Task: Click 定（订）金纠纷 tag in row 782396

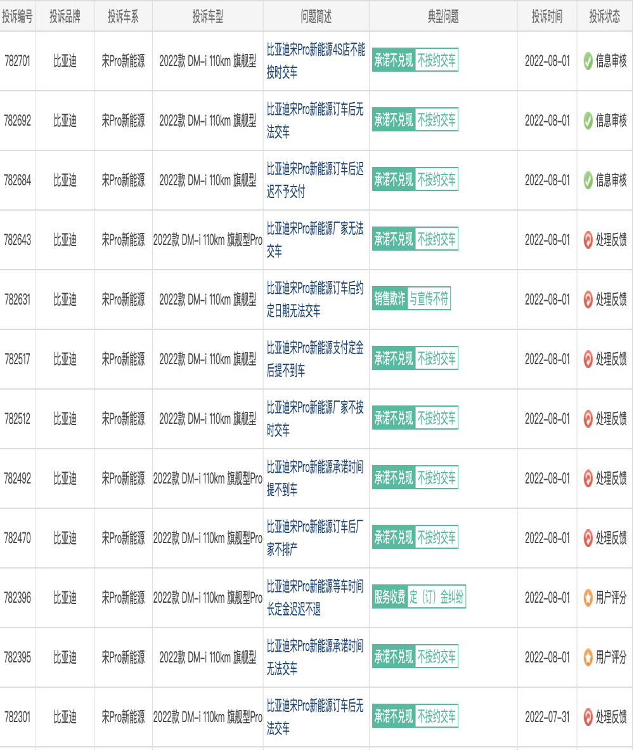Action: 437,597
